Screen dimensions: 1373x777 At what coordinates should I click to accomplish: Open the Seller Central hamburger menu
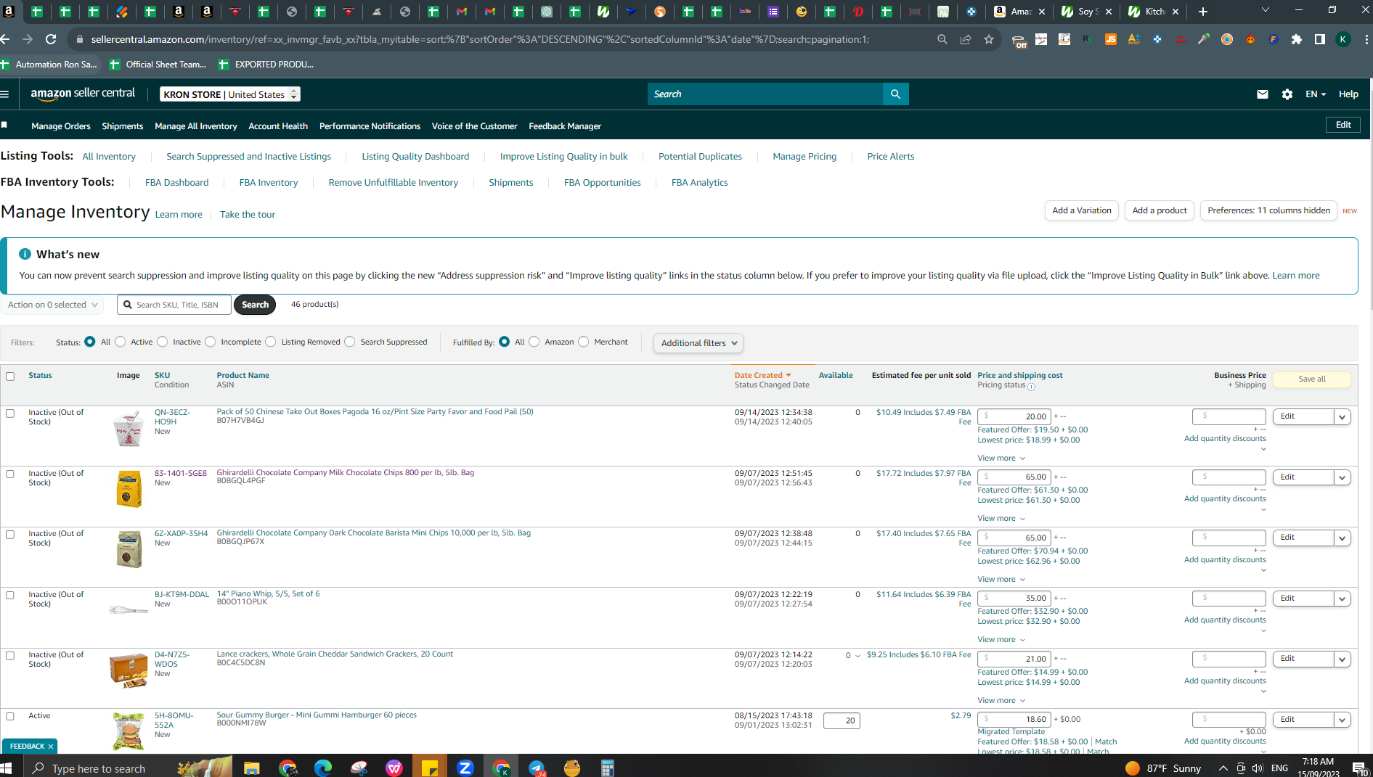pos(5,94)
